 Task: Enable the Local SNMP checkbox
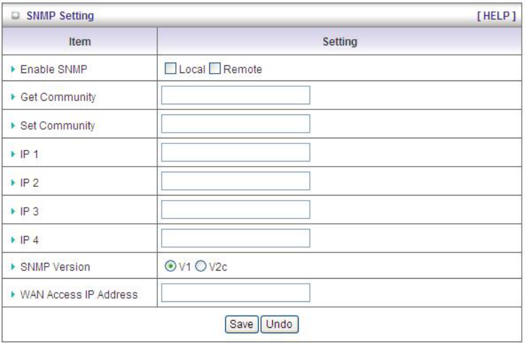tap(170, 69)
